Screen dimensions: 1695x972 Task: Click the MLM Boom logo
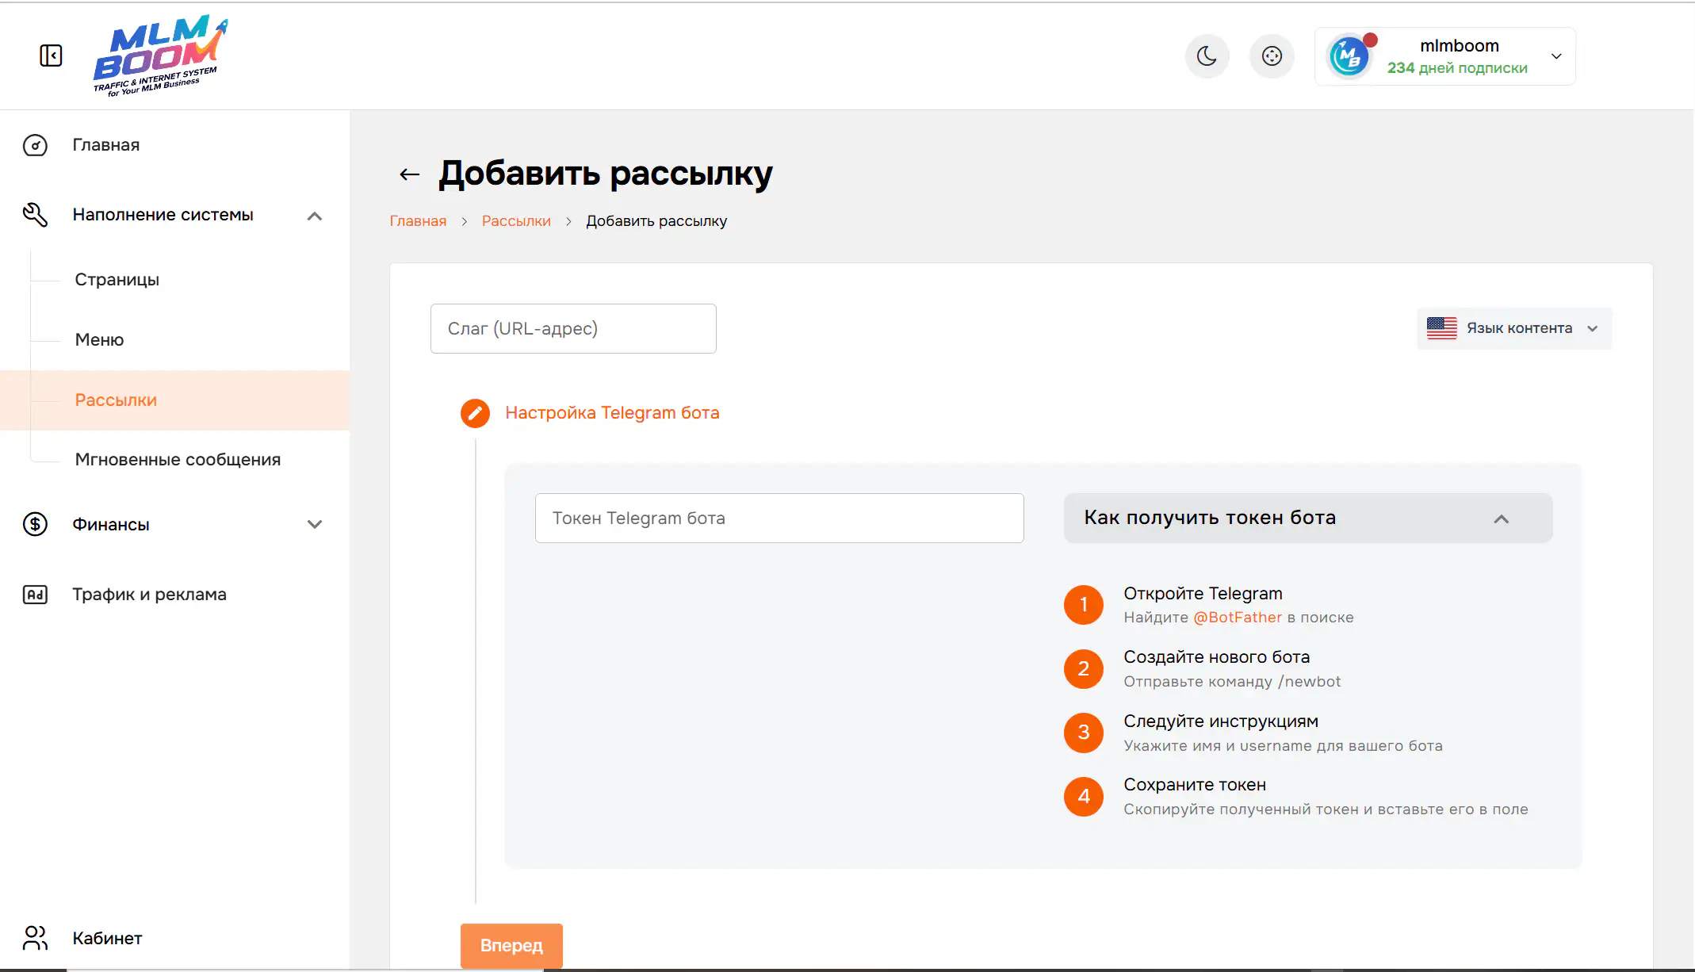(159, 55)
